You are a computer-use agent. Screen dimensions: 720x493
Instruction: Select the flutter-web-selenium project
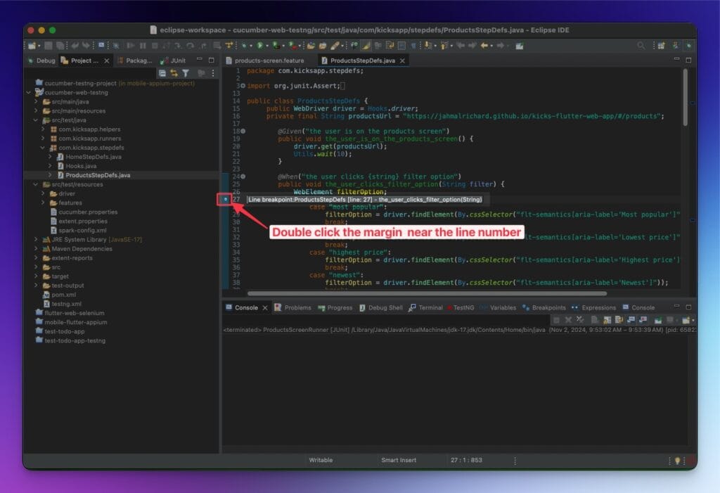[74, 313]
